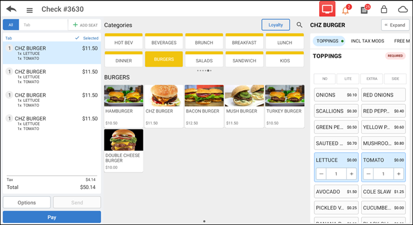The width and height of the screenshot is (413, 225).
Task: Add MUSH BURGER menu item
Action: click(x=244, y=106)
